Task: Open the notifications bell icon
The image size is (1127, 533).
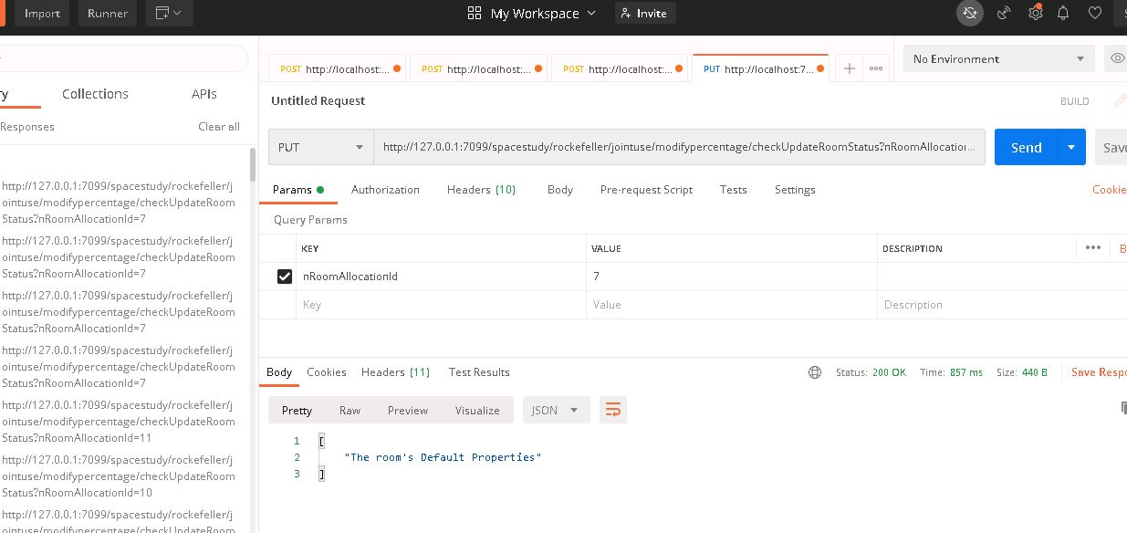Action: tap(1063, 13)
